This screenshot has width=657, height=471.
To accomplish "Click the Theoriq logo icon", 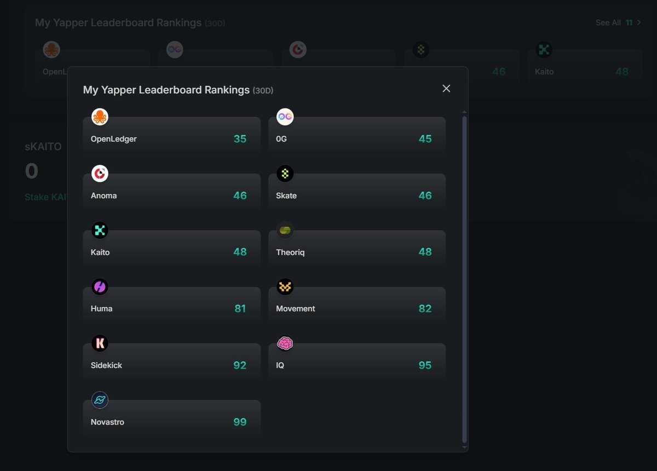I will pos(285,230).
